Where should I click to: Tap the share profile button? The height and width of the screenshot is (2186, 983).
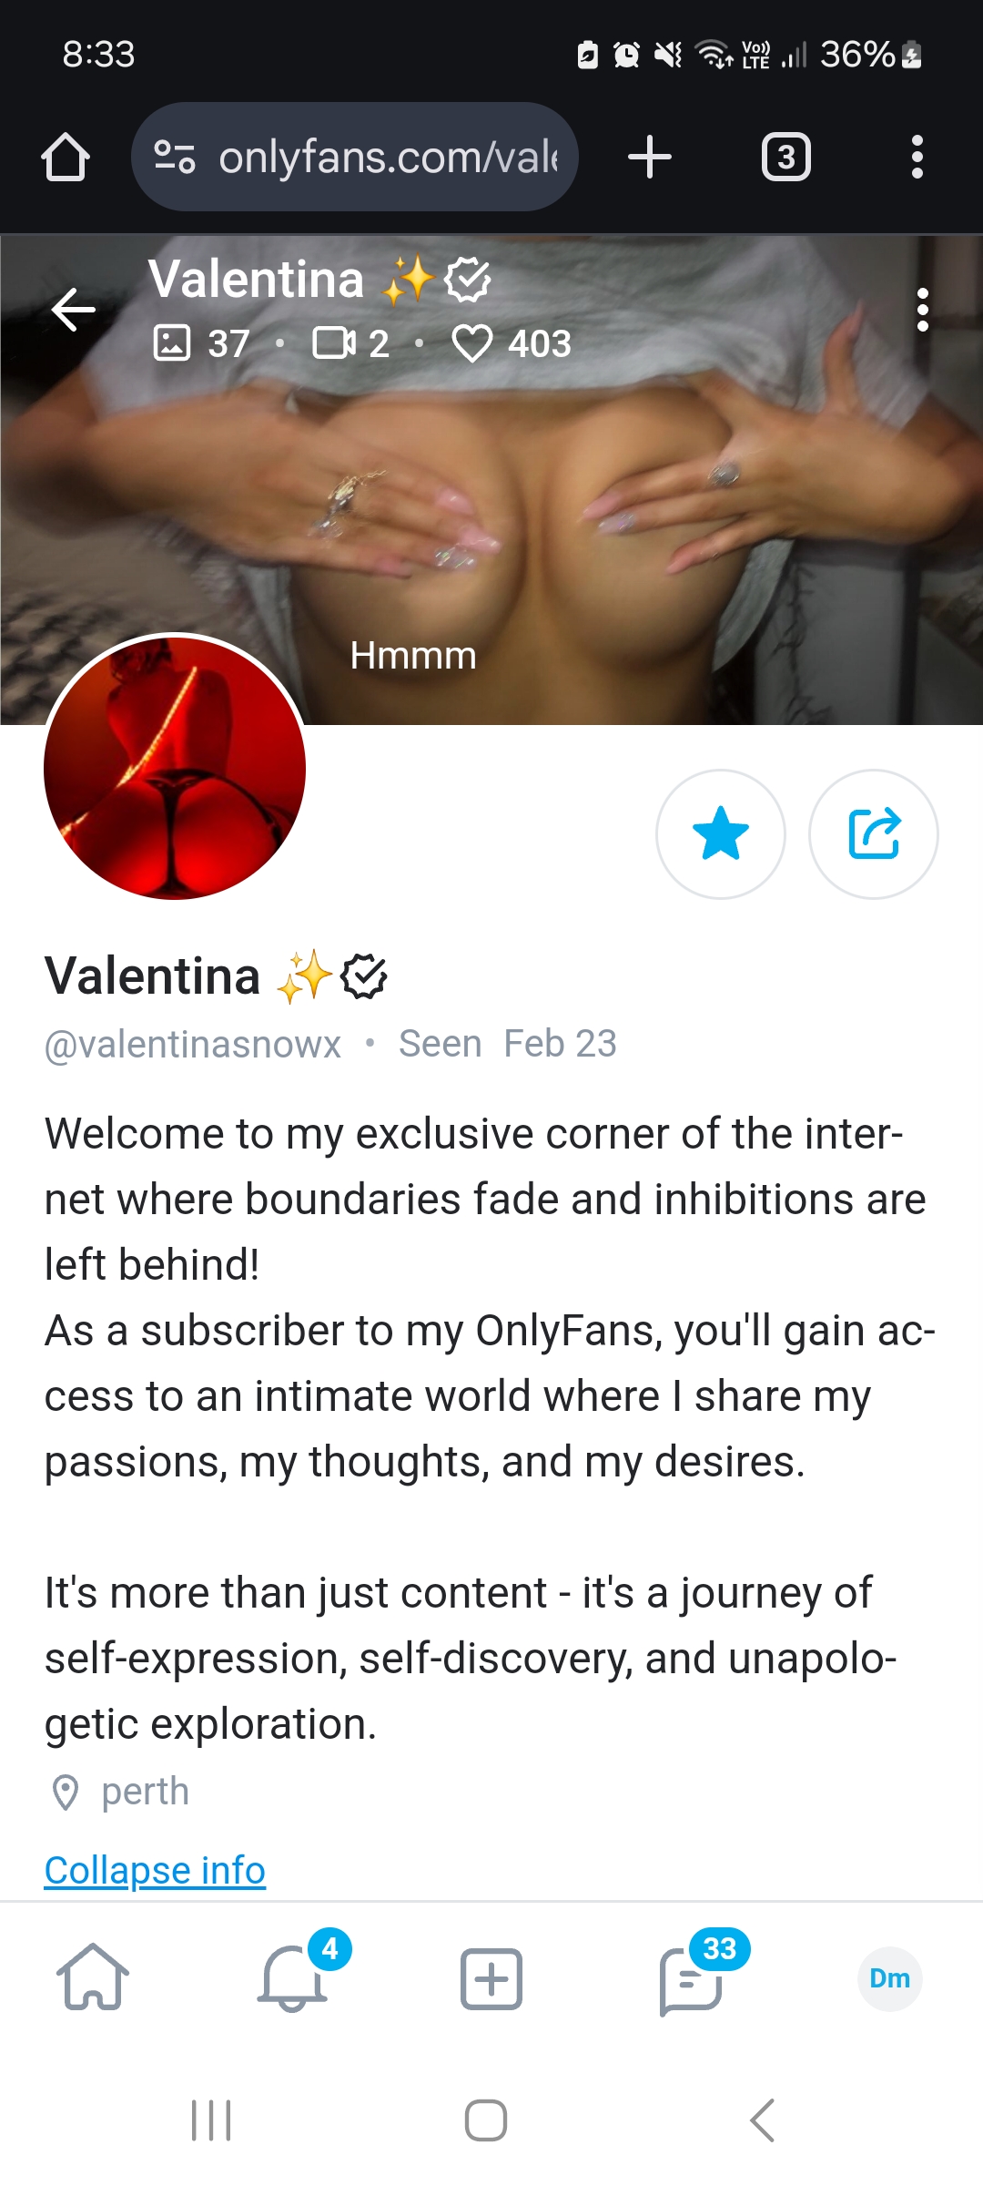pyautogui.click(x=874, y=834)
